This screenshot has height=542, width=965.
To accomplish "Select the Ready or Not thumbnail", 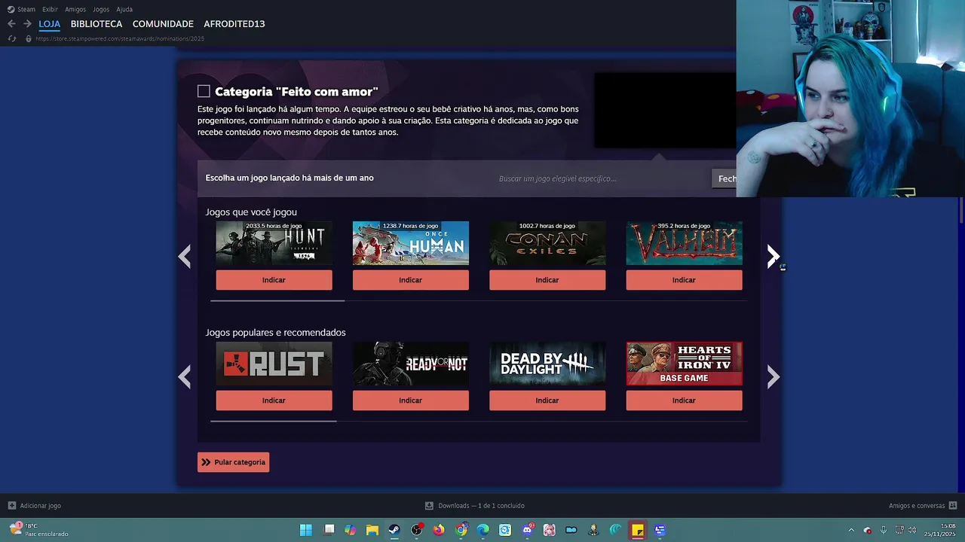I will pyautogui.click(x=410, y=364).
